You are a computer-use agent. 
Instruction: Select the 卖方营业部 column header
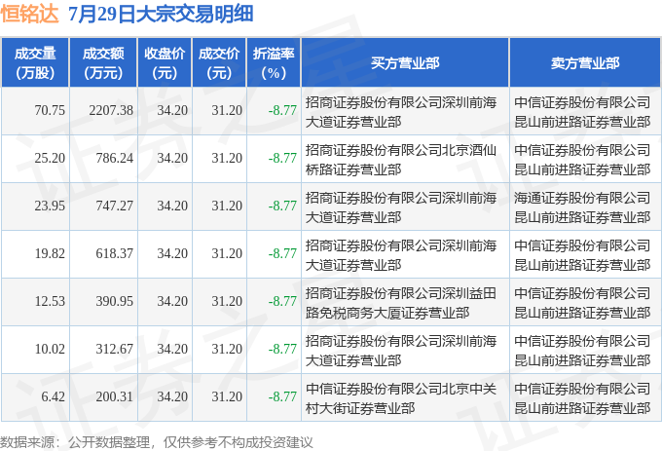click(585, 63)
